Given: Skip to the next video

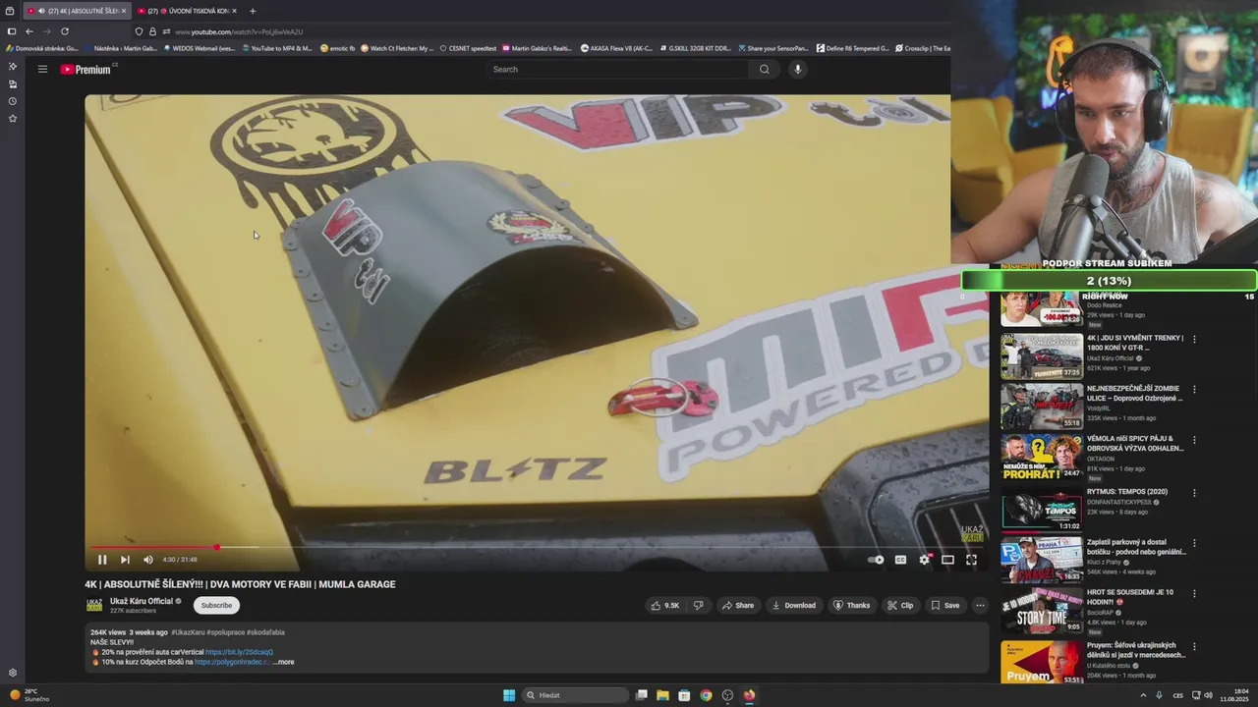Looking at the screenshot, I should point(125,560).
